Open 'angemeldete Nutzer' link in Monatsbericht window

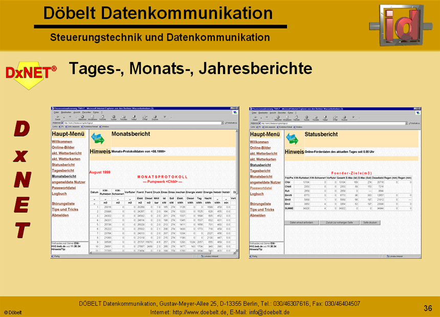click(x=69, y=182)
